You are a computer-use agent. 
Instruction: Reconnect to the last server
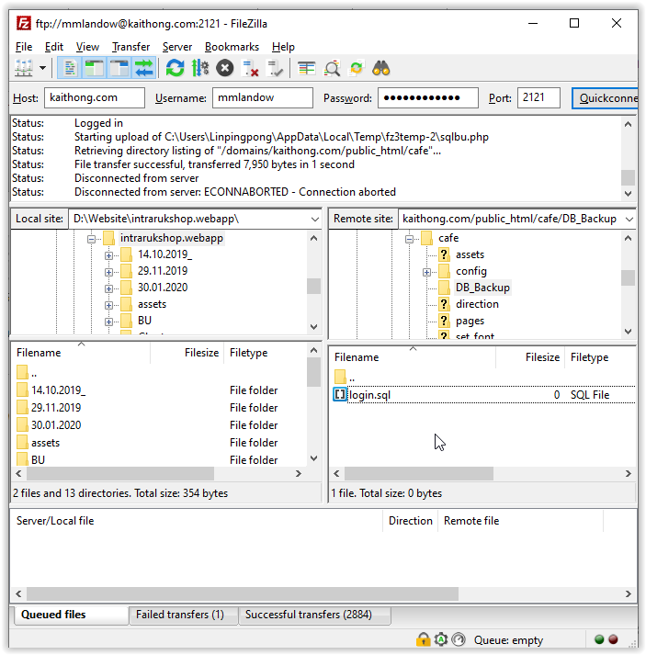(x=275, y=68)
